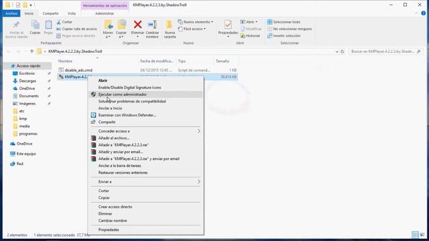429x241 pixels.
Task: Switch to details view icon in status bar
Action: pyautogui.click(x=415, y=235)
